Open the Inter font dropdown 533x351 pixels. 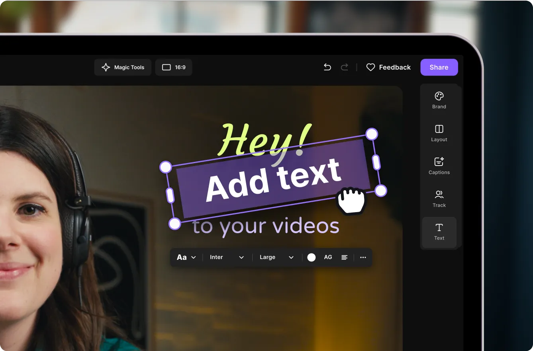[227, 257]
